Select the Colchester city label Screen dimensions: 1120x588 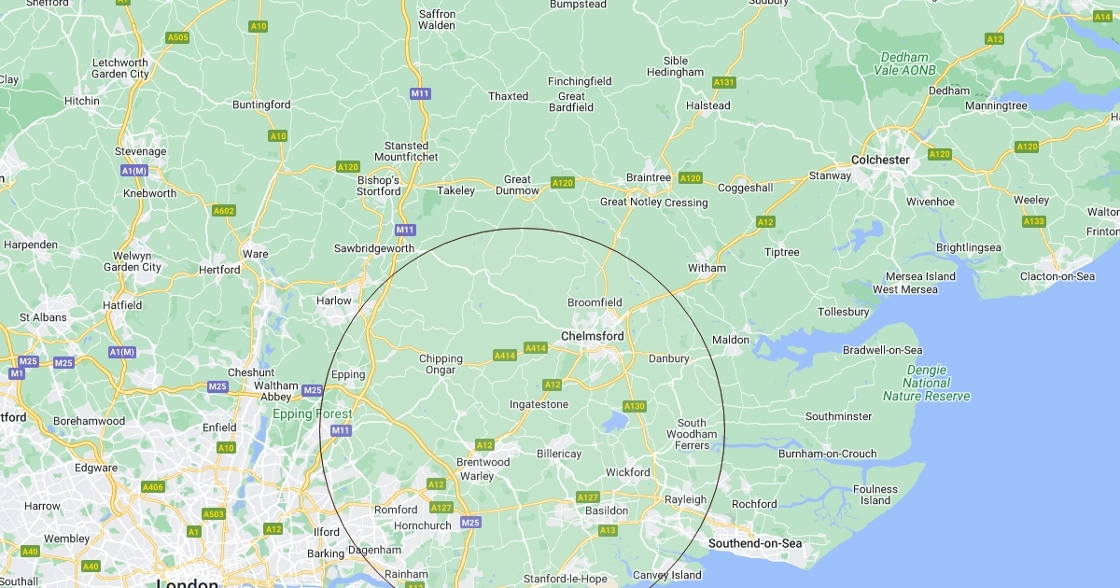tap(879, 160)
